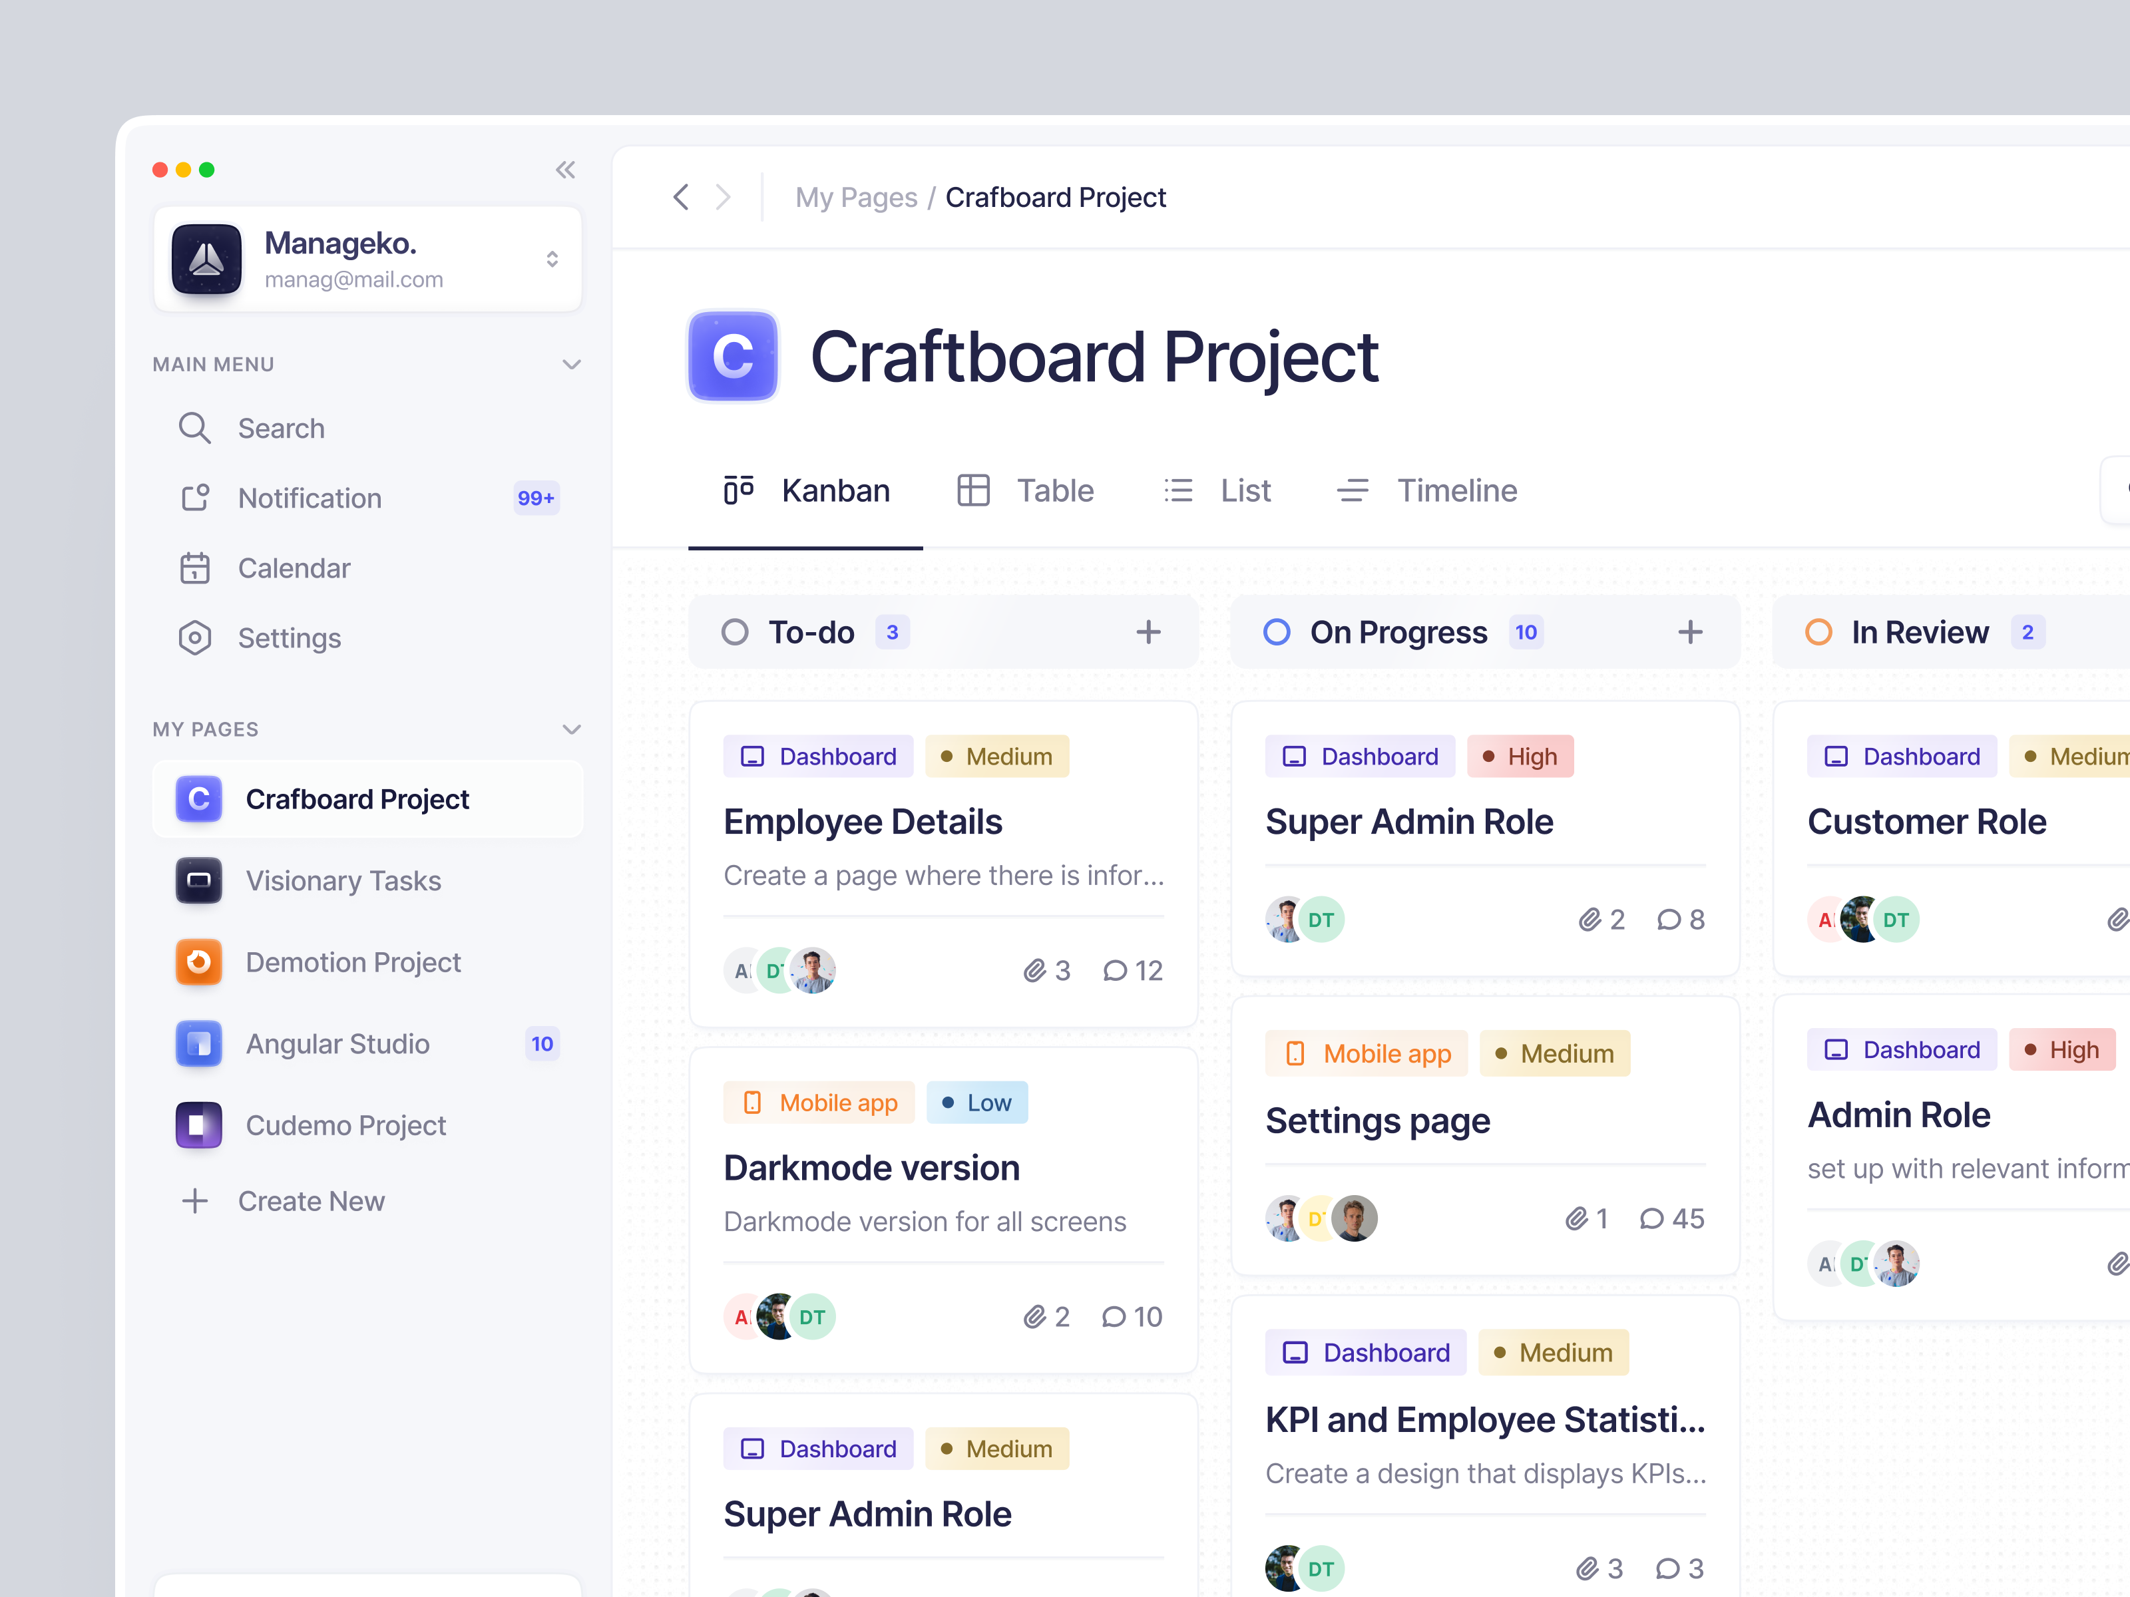
Task: Click the plus icon on On Progress column
Action: pyautogui.click(x=1691, y=631)
